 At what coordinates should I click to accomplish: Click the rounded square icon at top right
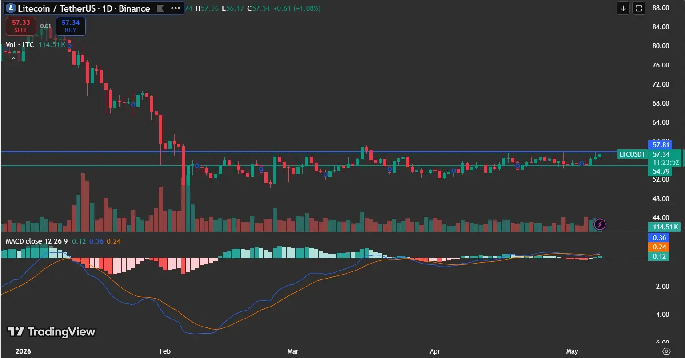pos(639,8)
